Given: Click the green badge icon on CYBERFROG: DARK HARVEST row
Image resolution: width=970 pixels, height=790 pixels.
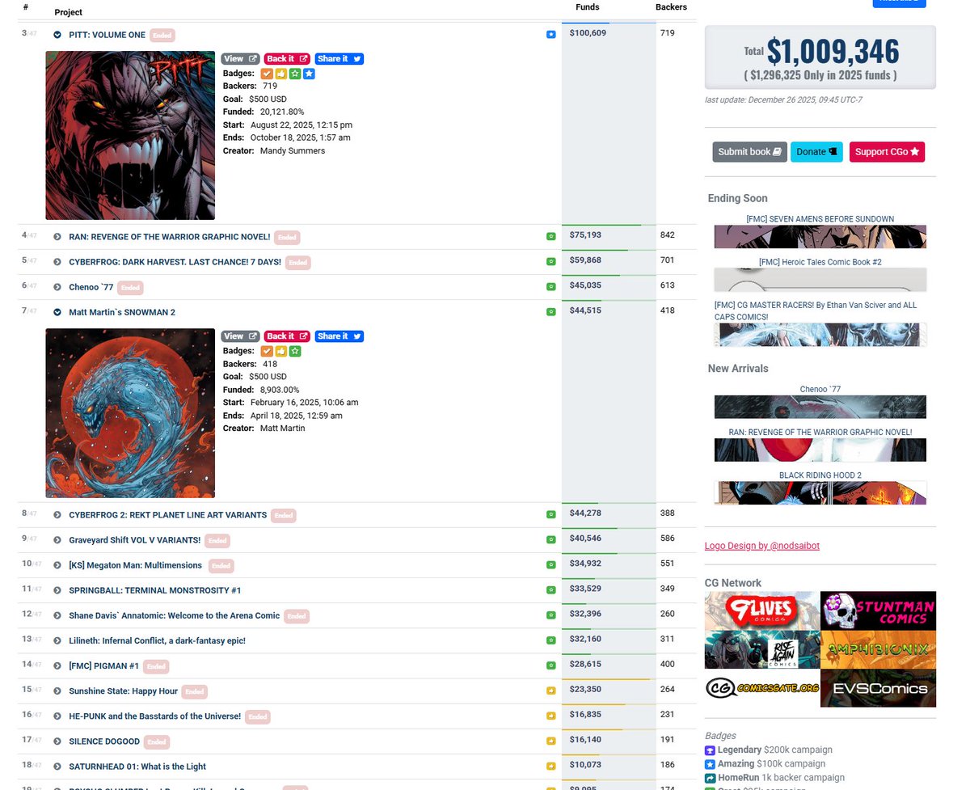Looking at the screenshot, I should click(551, 262).
